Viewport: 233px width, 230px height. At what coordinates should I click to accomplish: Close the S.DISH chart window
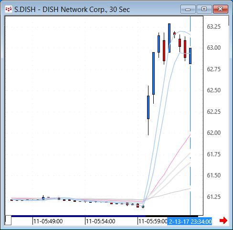(221, 9)
